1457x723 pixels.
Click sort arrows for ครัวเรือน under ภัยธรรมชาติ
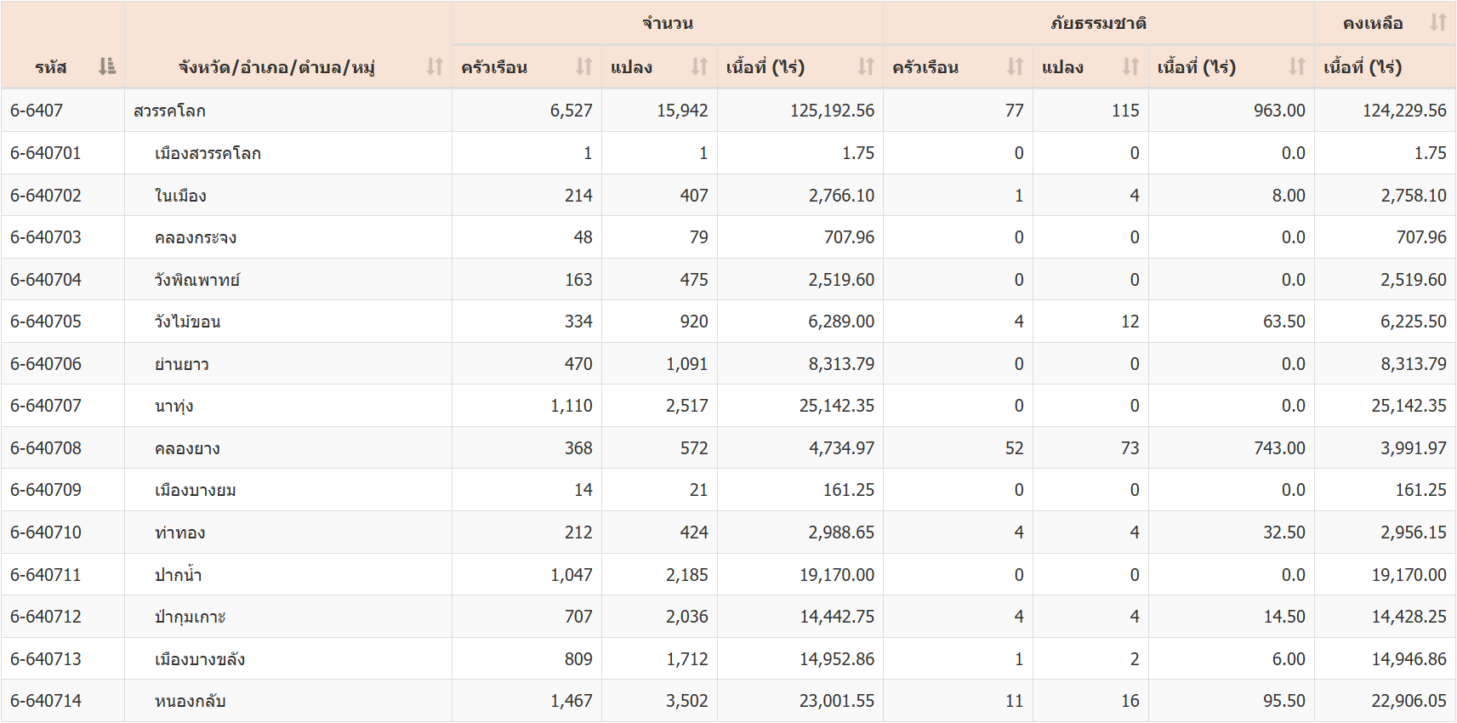coord(1015,66)
